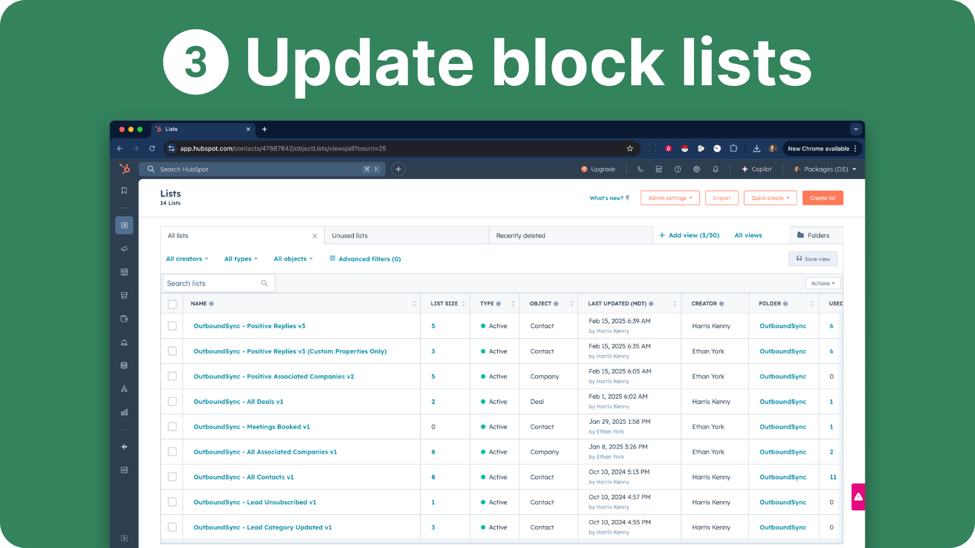
Task: Click the phone calling icon
Action: [640, 169]
